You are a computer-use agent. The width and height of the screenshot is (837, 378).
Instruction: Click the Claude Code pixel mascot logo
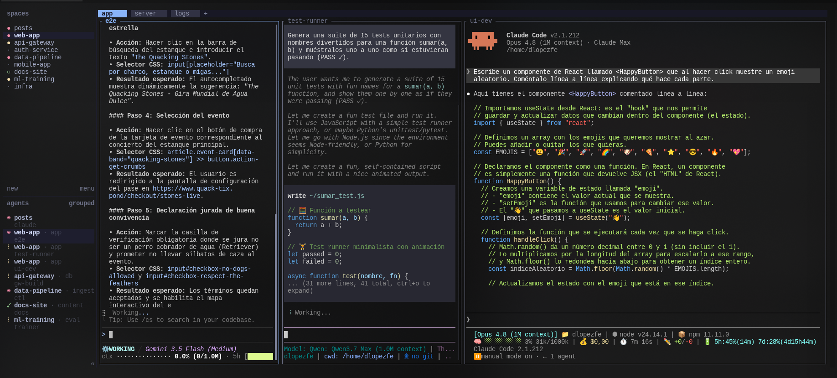click(482, 41)
